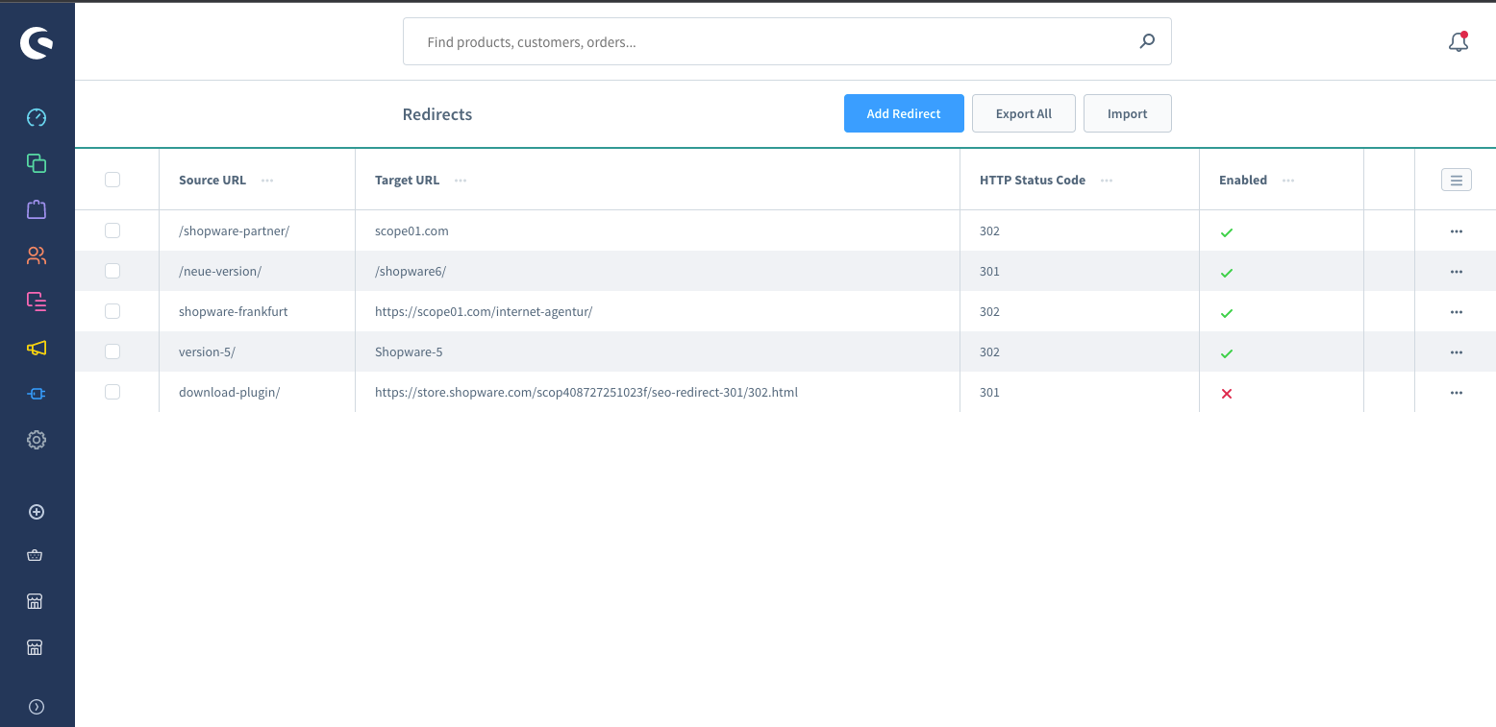Click enabled checkmark for /neue-version/ row
This screenshot has width=1496, height=727.
[1227, 273]
